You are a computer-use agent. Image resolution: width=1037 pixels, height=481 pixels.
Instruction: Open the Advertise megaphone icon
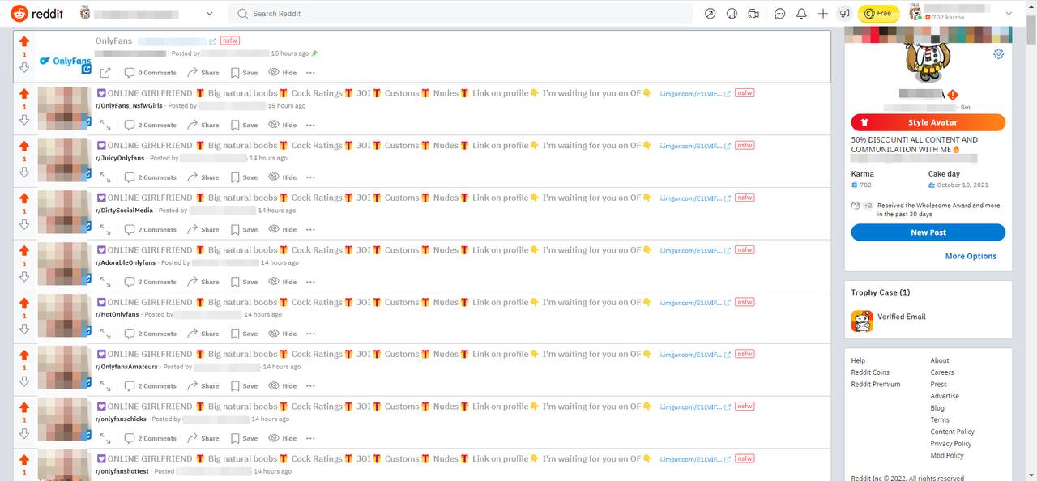click(845, 14)
